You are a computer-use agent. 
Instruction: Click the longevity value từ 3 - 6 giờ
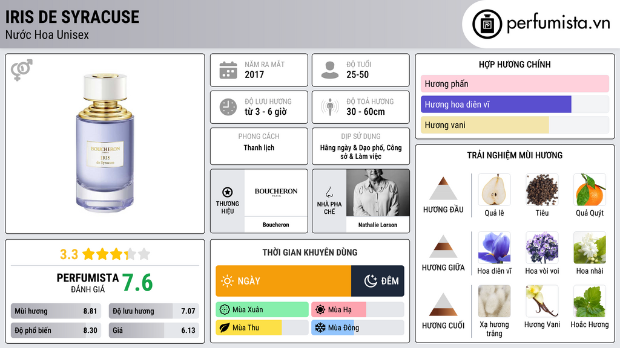[x=266, y=112]
